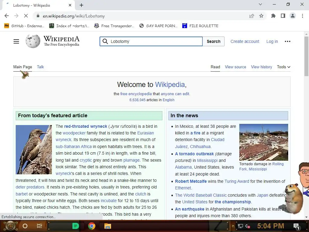Image resolution: width=309 pixels, height=232 pixels.
Task: Click the Log in link
Action: 272,41
